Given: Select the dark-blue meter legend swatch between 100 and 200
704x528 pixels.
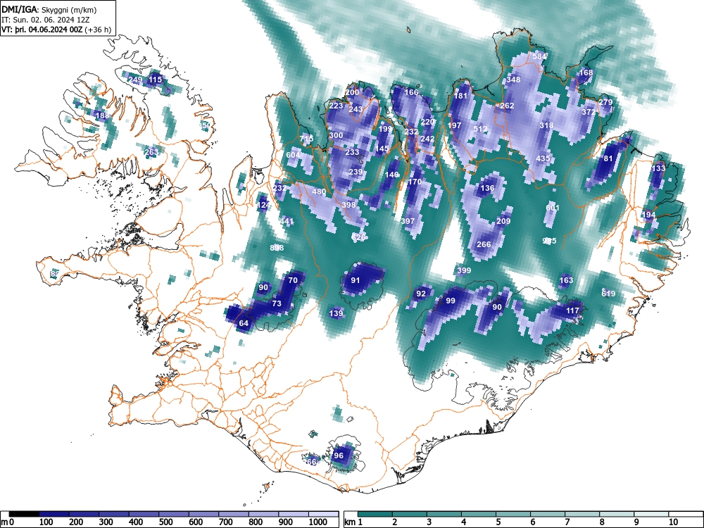Looking at the screenshot, I should click(54, 514).
